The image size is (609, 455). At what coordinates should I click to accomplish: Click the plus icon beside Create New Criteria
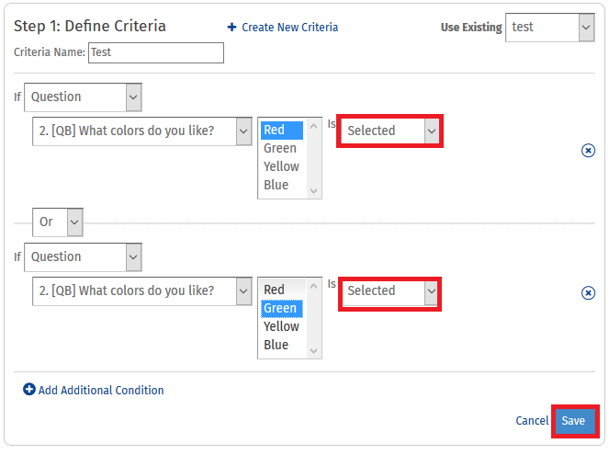point(232,28)
